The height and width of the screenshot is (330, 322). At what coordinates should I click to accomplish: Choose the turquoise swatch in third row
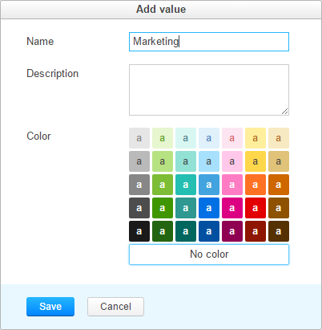(186, 185)
